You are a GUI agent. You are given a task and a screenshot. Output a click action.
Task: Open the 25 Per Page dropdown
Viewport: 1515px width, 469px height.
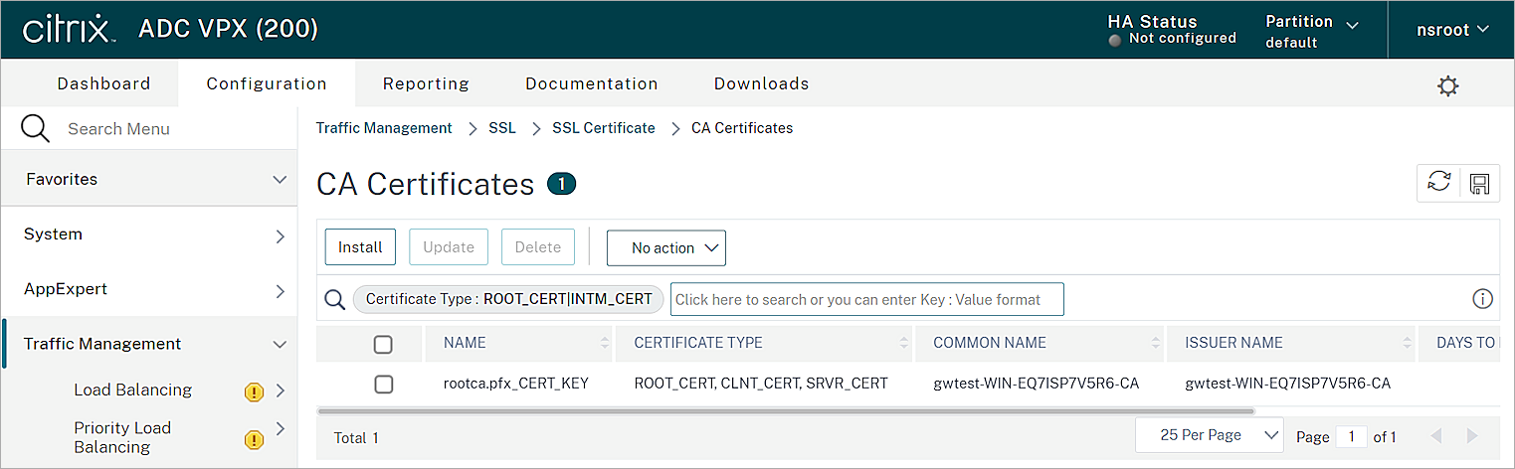(1210, 435)
